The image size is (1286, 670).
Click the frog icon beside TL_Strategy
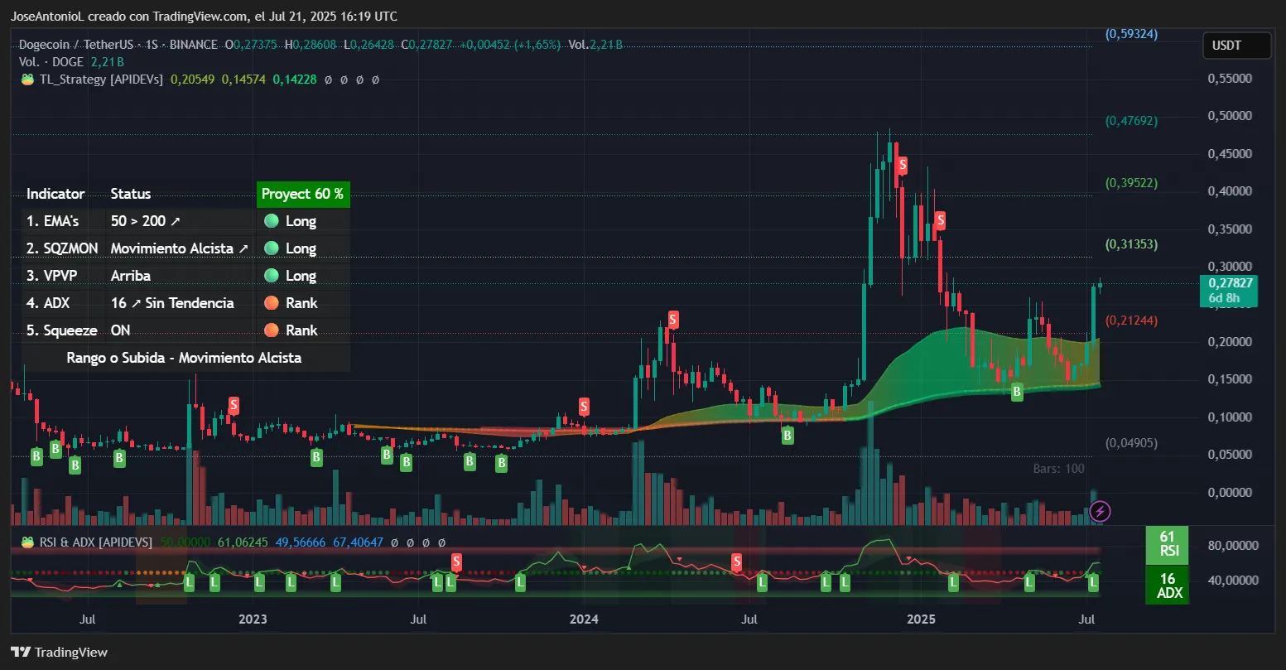click(x=27, y=80)
